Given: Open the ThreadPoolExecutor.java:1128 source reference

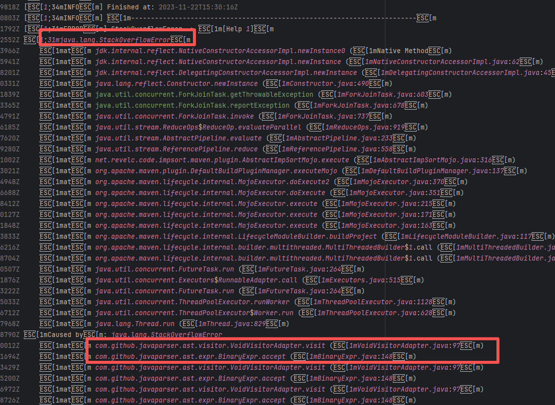Looking at the screenshot, I should point(368,302).
